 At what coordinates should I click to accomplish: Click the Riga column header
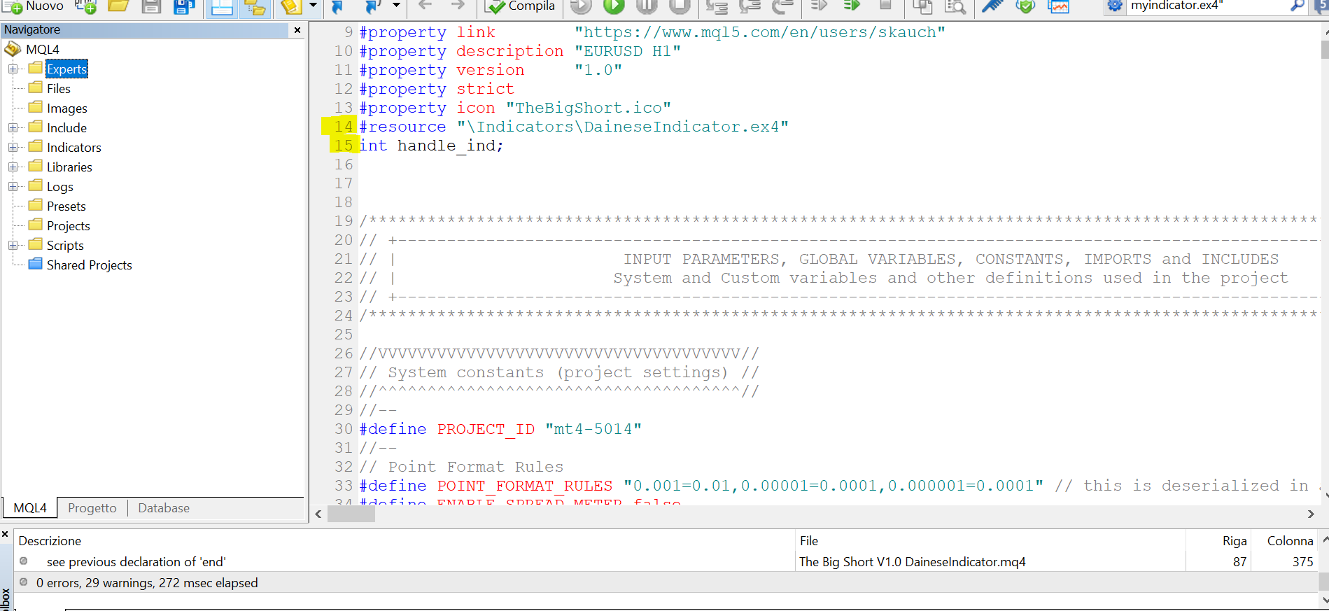tap(1218, 541)
